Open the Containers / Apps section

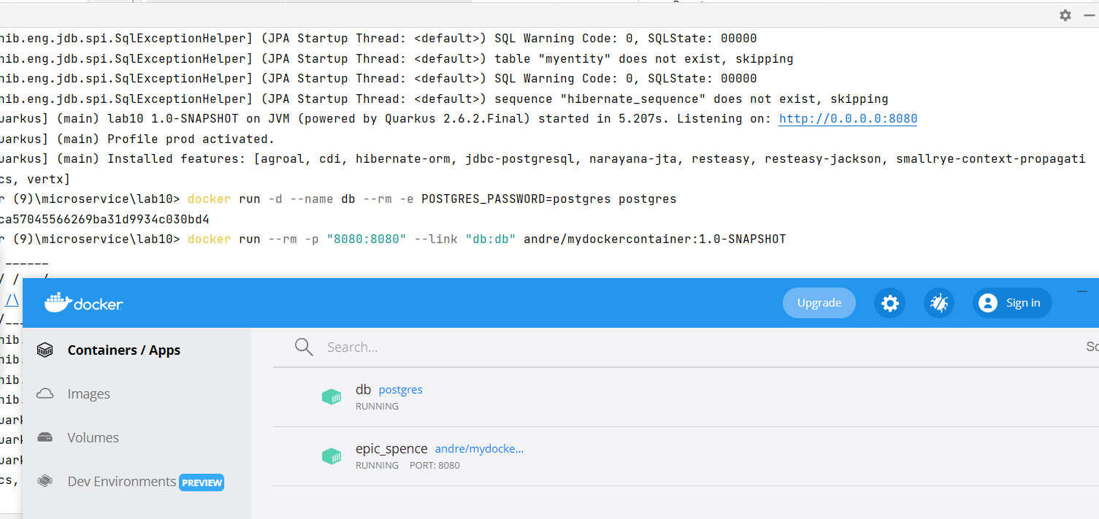click(x=124, y=350)
